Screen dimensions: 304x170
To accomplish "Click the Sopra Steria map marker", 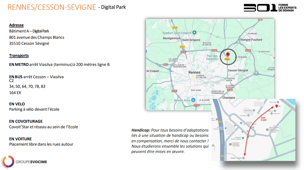I will tap(254, 110).
